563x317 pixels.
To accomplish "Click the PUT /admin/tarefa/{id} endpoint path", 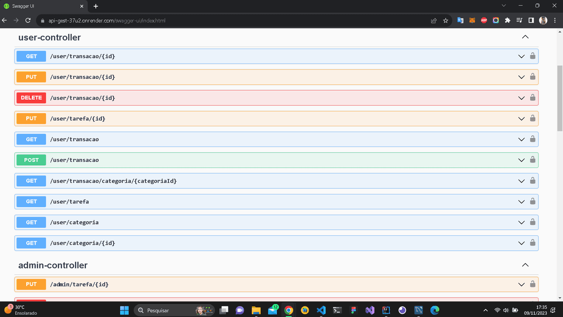I will [79, 284].
